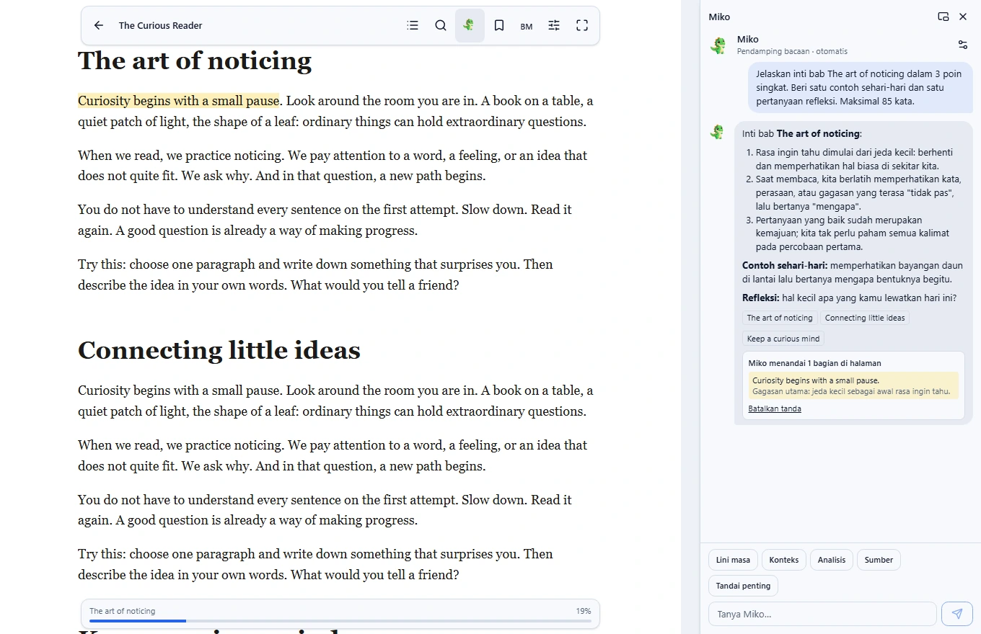Click the 'Lini masa' quick action
Viewport: 981px width, 634px height.
pyautogui.click(x=733, y=560)
